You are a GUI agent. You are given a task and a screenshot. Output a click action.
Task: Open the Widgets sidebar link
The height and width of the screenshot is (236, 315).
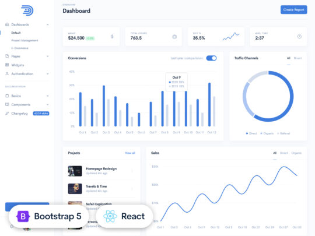[17, 65]
